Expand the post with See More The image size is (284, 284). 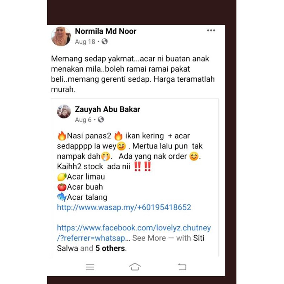pos(149,238)
